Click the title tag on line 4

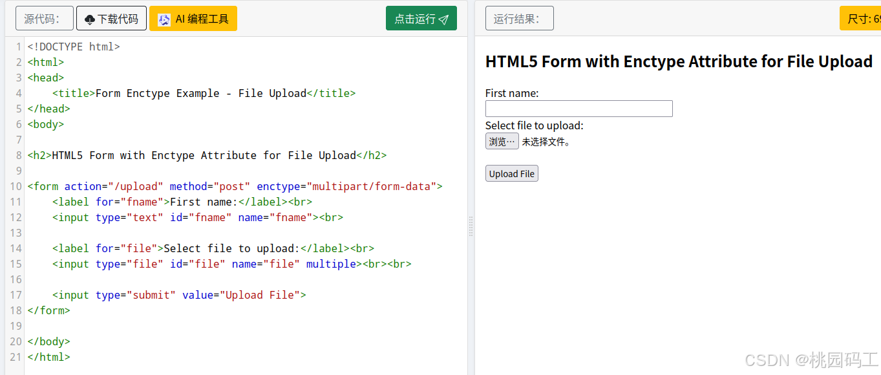204,93
